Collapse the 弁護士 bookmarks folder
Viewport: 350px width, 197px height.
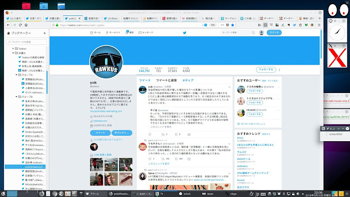click(x=13, y=53)
